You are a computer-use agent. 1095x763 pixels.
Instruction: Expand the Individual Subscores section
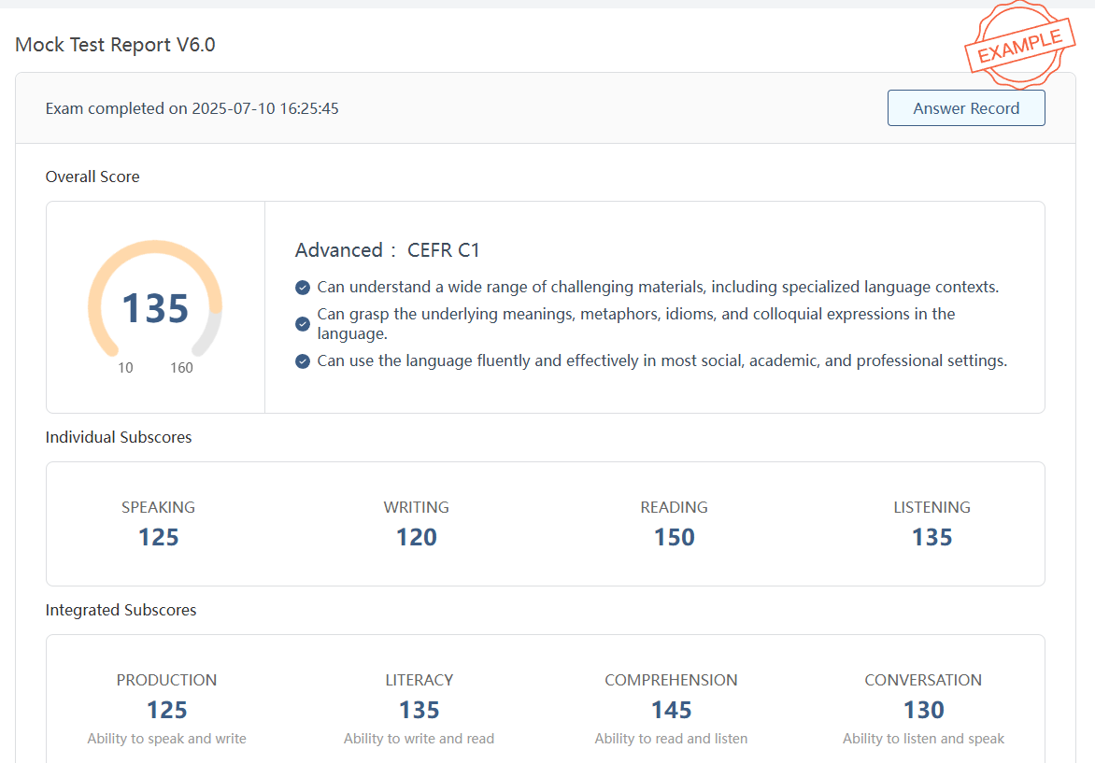[119, 437]
